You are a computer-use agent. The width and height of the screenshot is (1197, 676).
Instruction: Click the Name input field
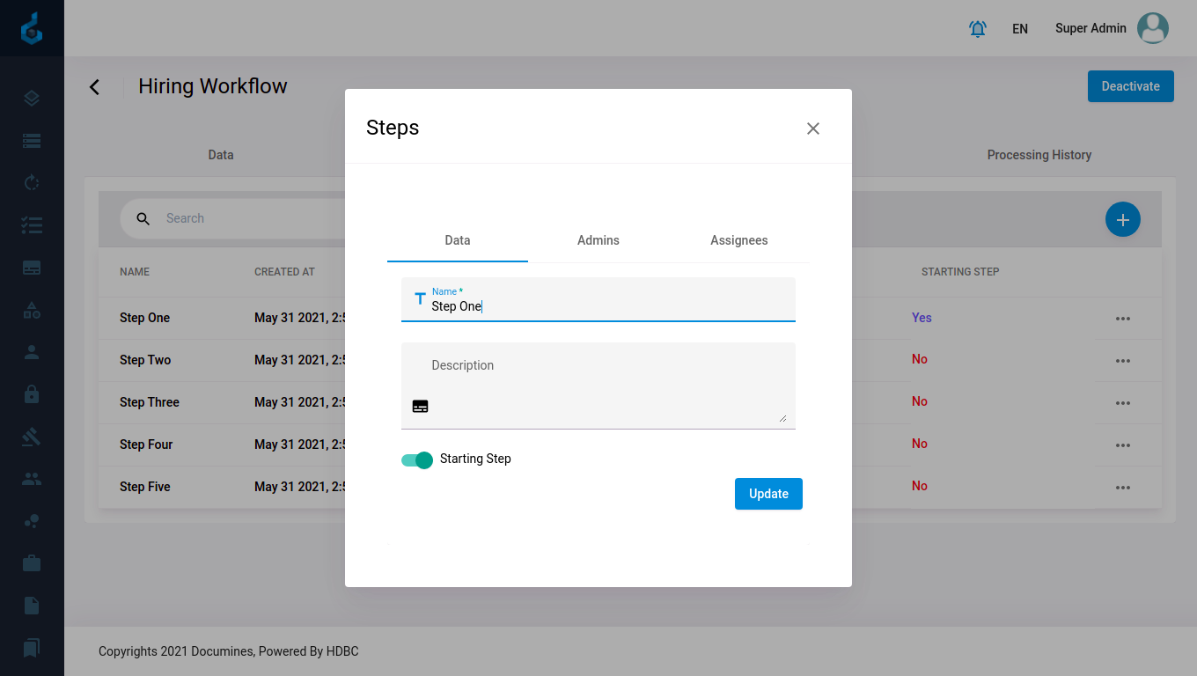point(607,306)
